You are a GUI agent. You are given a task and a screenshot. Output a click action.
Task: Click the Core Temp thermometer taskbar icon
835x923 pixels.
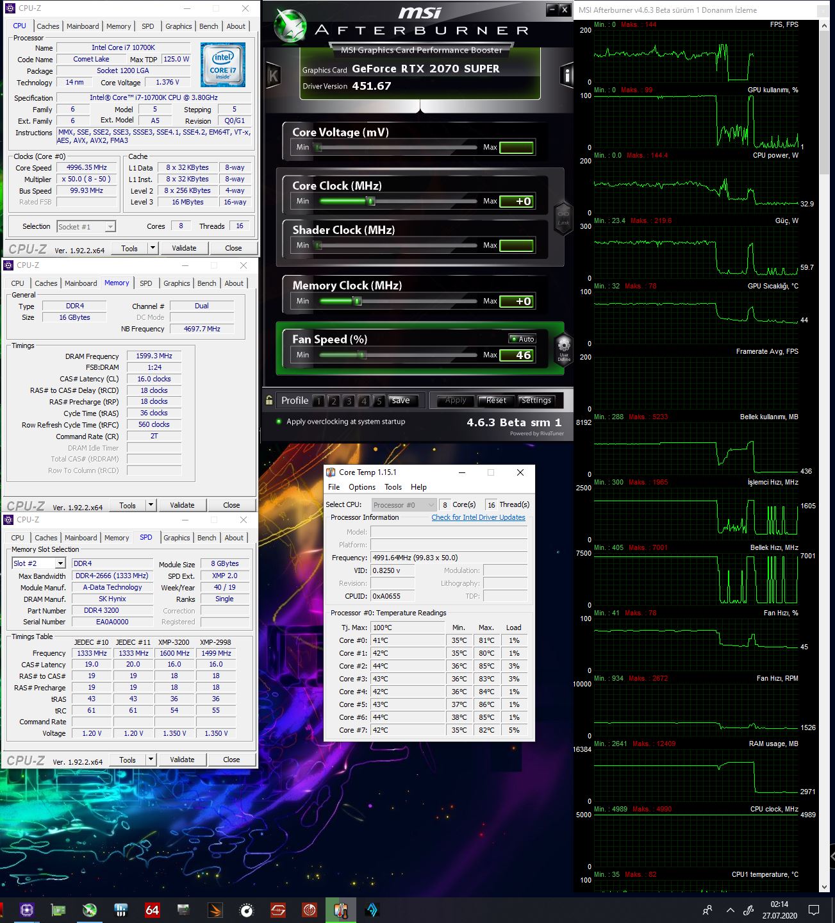coord(340,910)
